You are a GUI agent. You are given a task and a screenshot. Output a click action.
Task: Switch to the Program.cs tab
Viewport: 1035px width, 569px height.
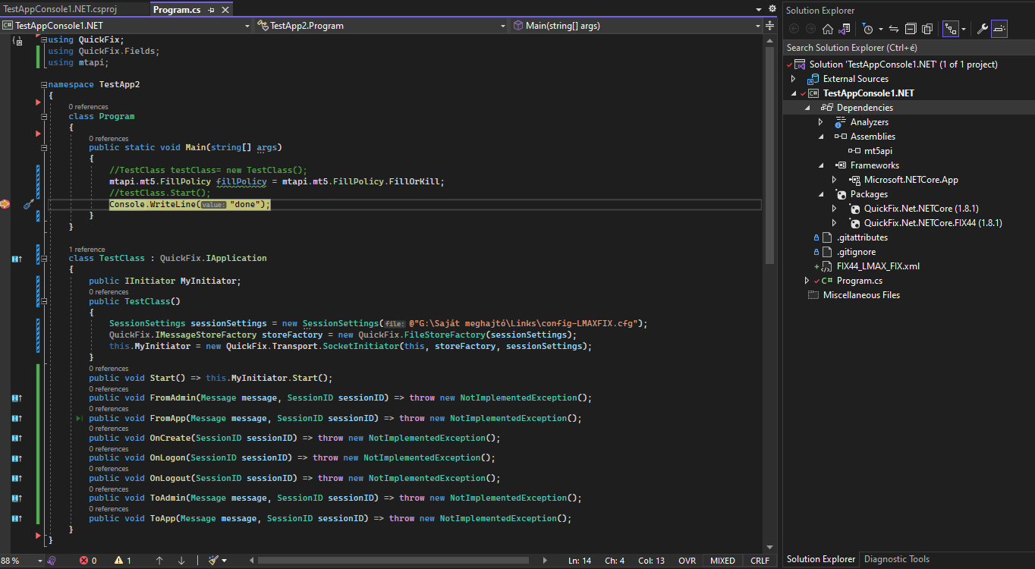pyautogui.click(x=176, y=10)
